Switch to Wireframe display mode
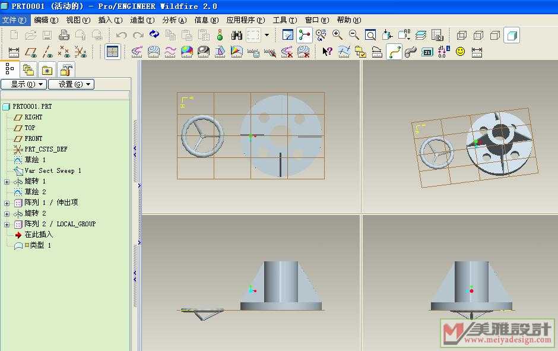558x351 pixels. pyautogui.click(x=461, y=36)
